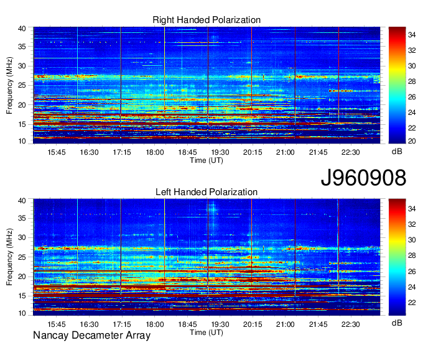Click the color bar beside the Left Handed plot
423x343 pixels.
point(397,257)
